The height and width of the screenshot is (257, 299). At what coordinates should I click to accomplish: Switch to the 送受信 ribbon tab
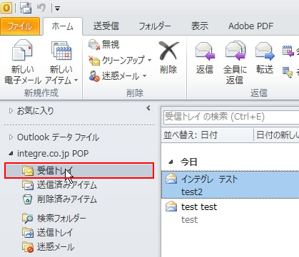[x=106, y=26]
